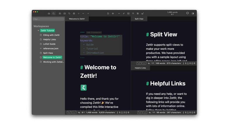Click first emoticon button in Split View status bar

coord(139,63)
